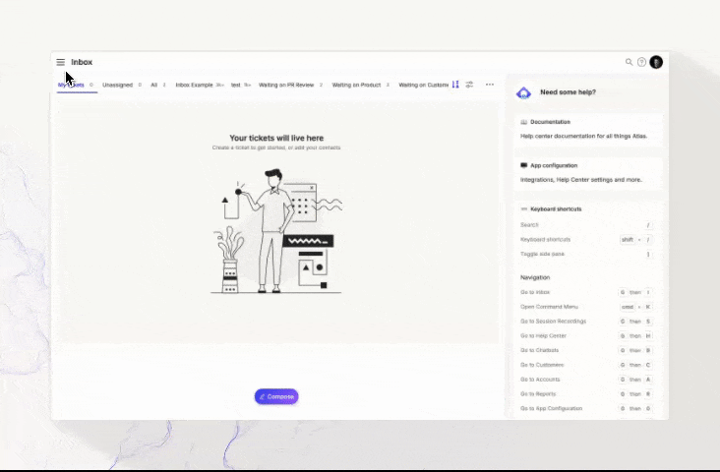Open the App configuration card
Image resolution: width=720 pixels, height=472 pixels.
587,172
